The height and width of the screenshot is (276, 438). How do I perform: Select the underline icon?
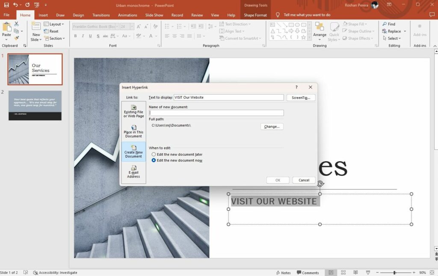point(90,36)
